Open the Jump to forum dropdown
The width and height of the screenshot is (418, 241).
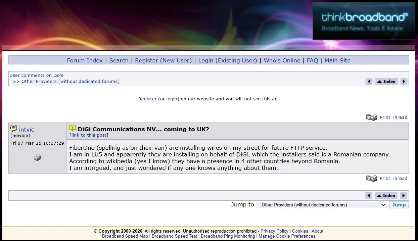click(321, 205)
